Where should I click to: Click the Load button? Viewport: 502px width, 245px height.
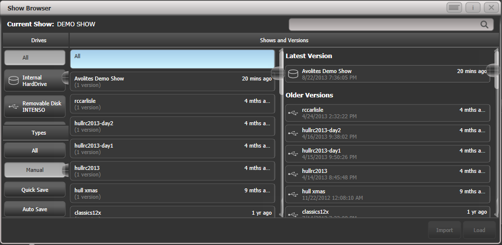479,230
